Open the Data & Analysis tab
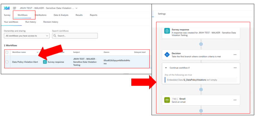The height and width of the screenshot is (119, 255). point(61,15)
